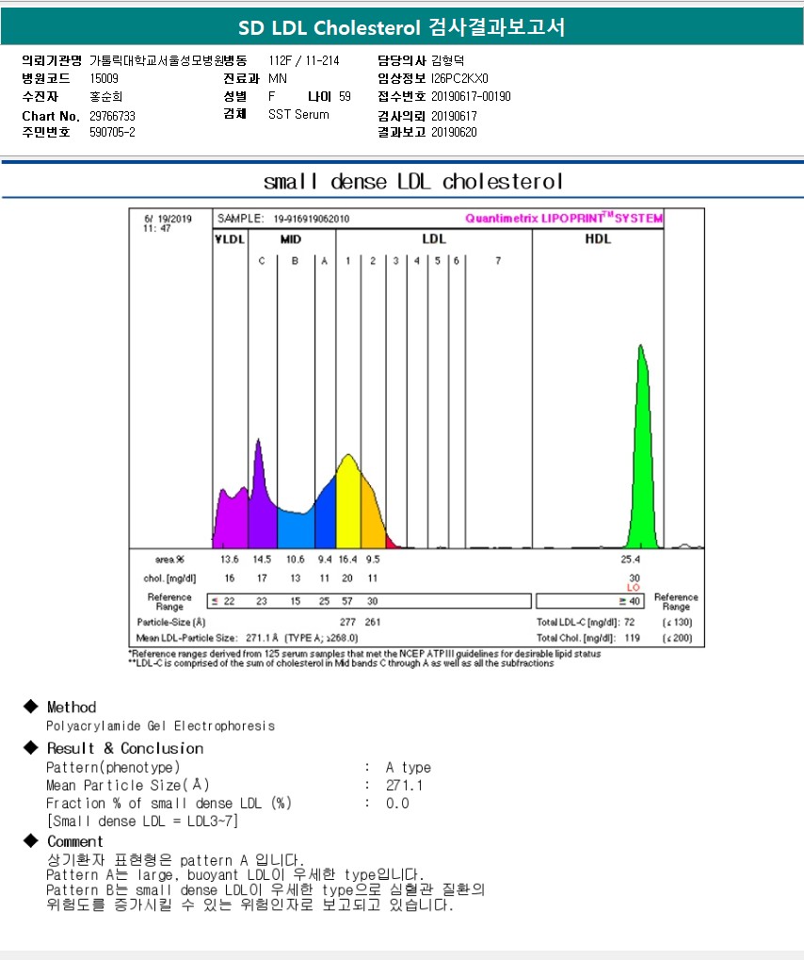Click the HDL reference range ≥ 40
The height and width of the screenshot is (960, 804).
[x=630, y=601]
